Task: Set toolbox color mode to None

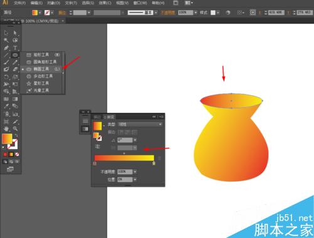Action: [17, 154]
